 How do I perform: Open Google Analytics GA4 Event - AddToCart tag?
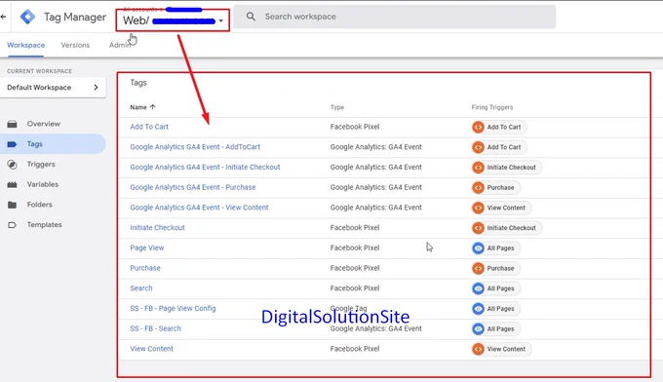click(195, 147)
